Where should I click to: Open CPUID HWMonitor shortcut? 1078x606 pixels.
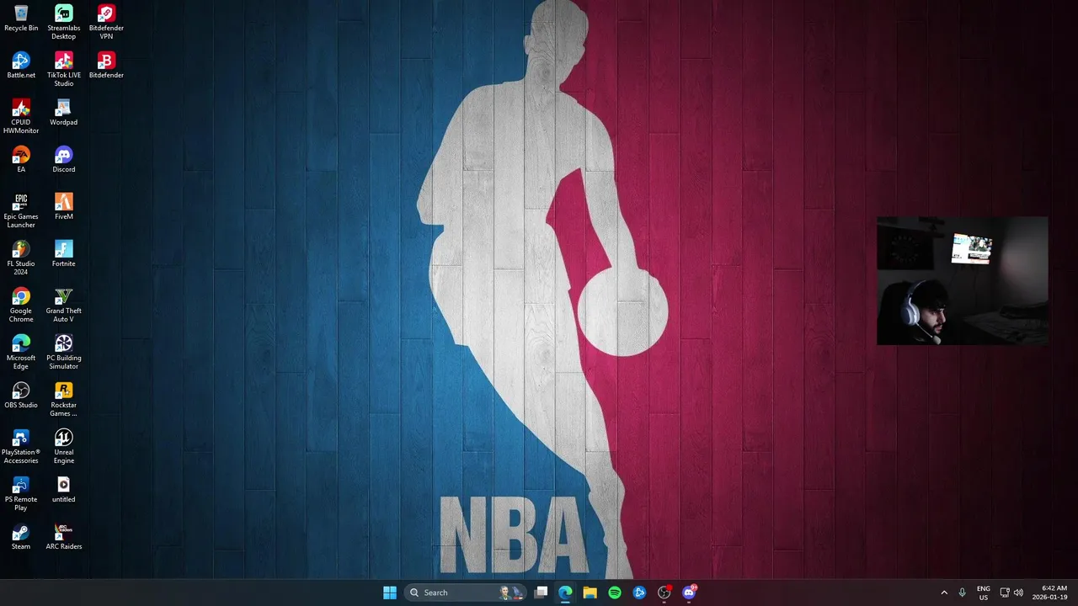tap(21, 117)
